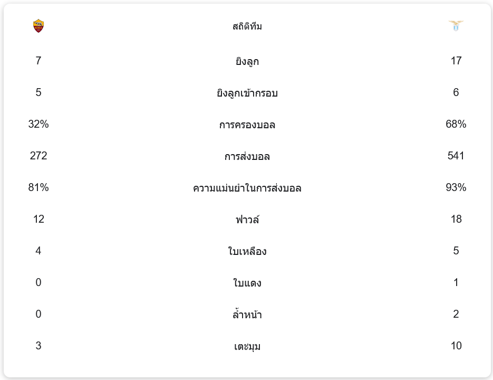Select Lazio's 10 corners value
Viewport: 493px width, 380px height.
[456, 346]
